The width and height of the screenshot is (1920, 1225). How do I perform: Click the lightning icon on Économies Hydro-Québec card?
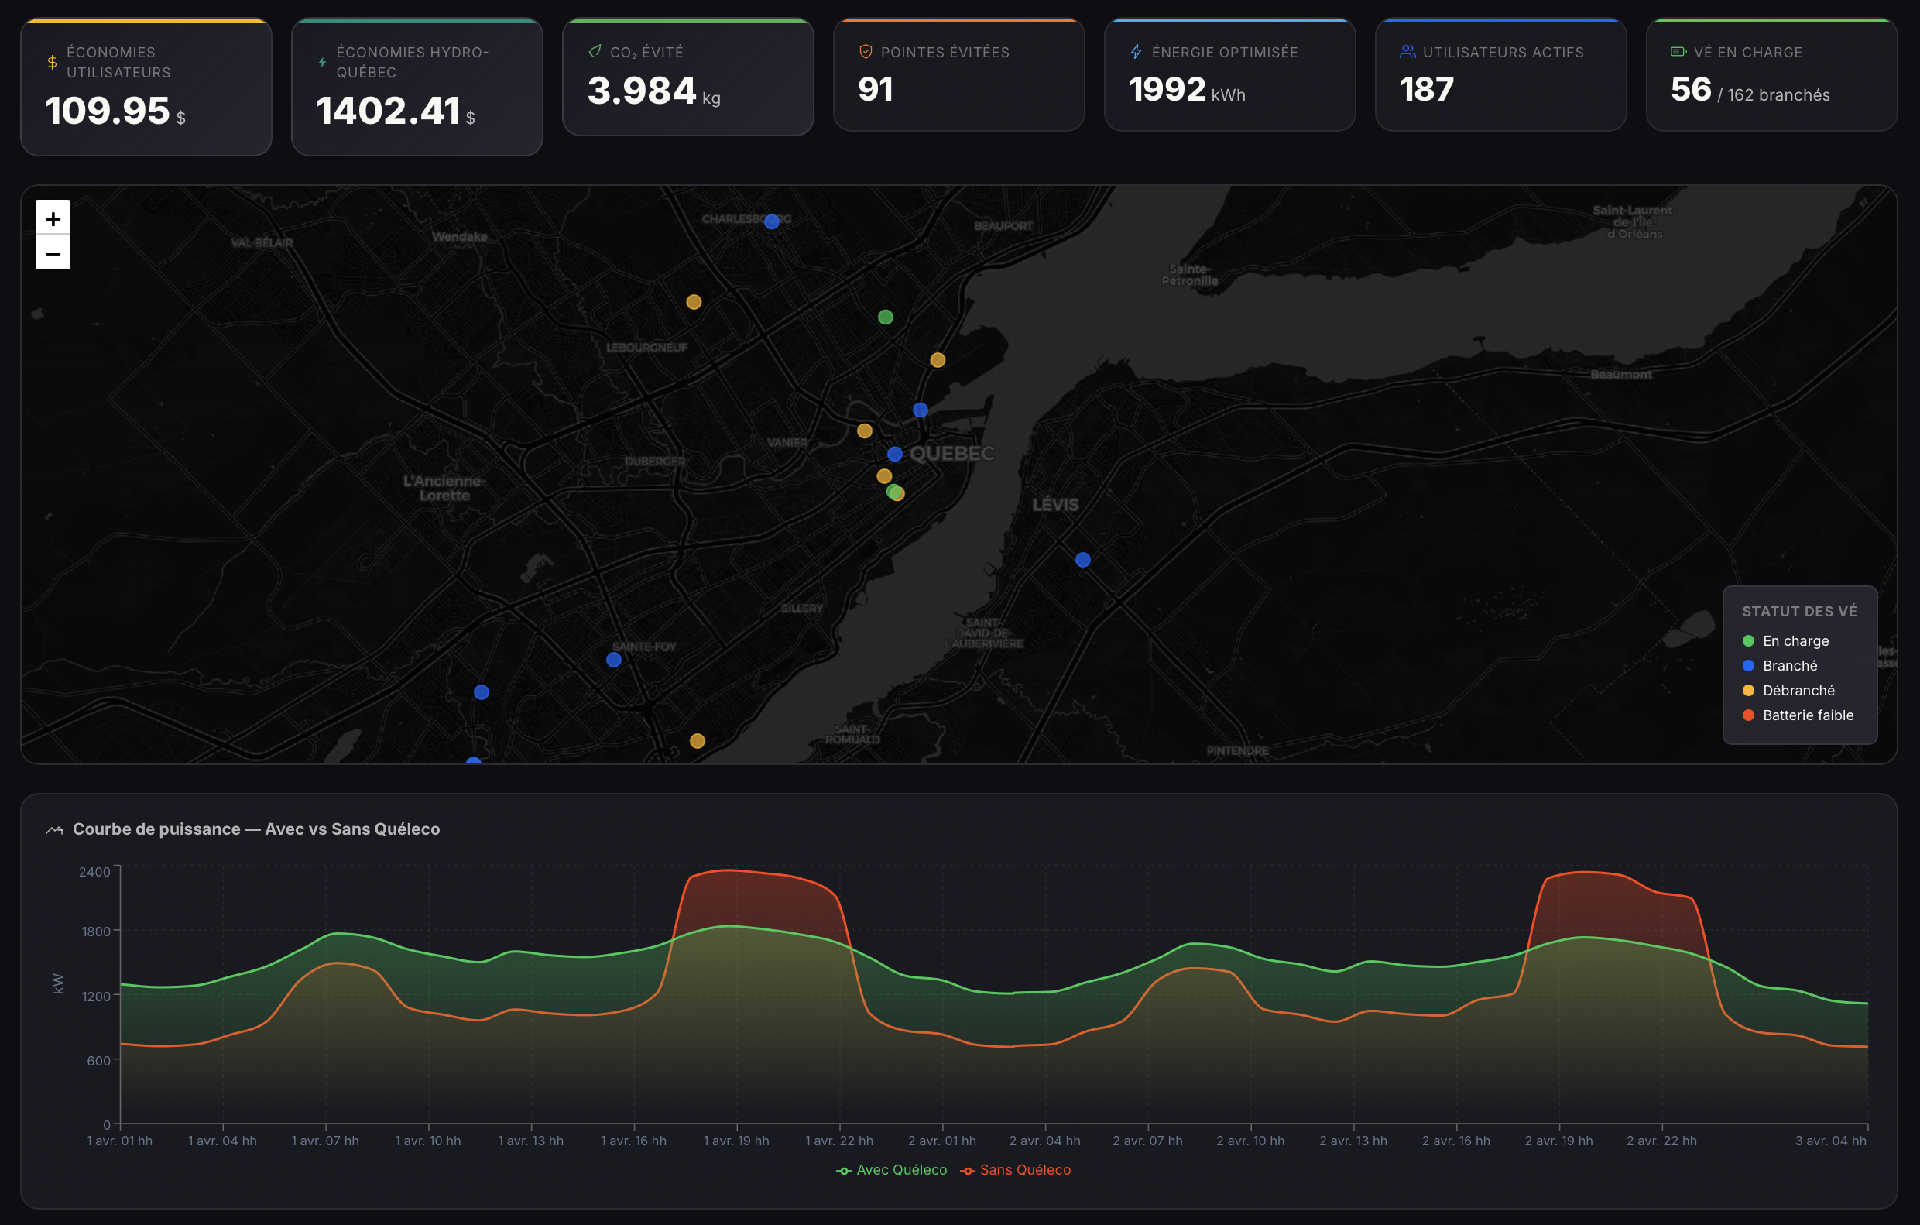point(322,61)
